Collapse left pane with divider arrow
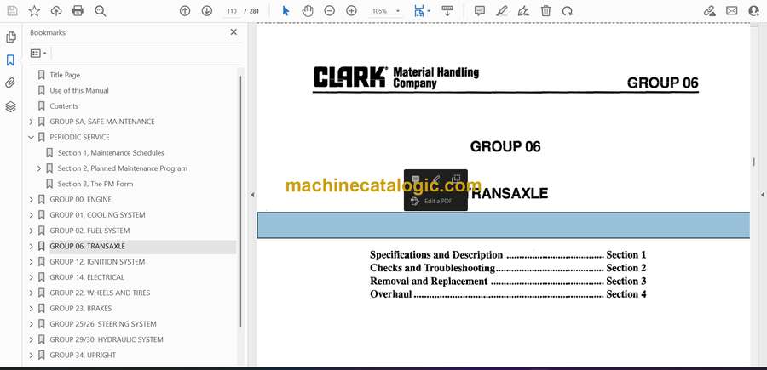The image size is (767, 370). (x=252, y=195)
